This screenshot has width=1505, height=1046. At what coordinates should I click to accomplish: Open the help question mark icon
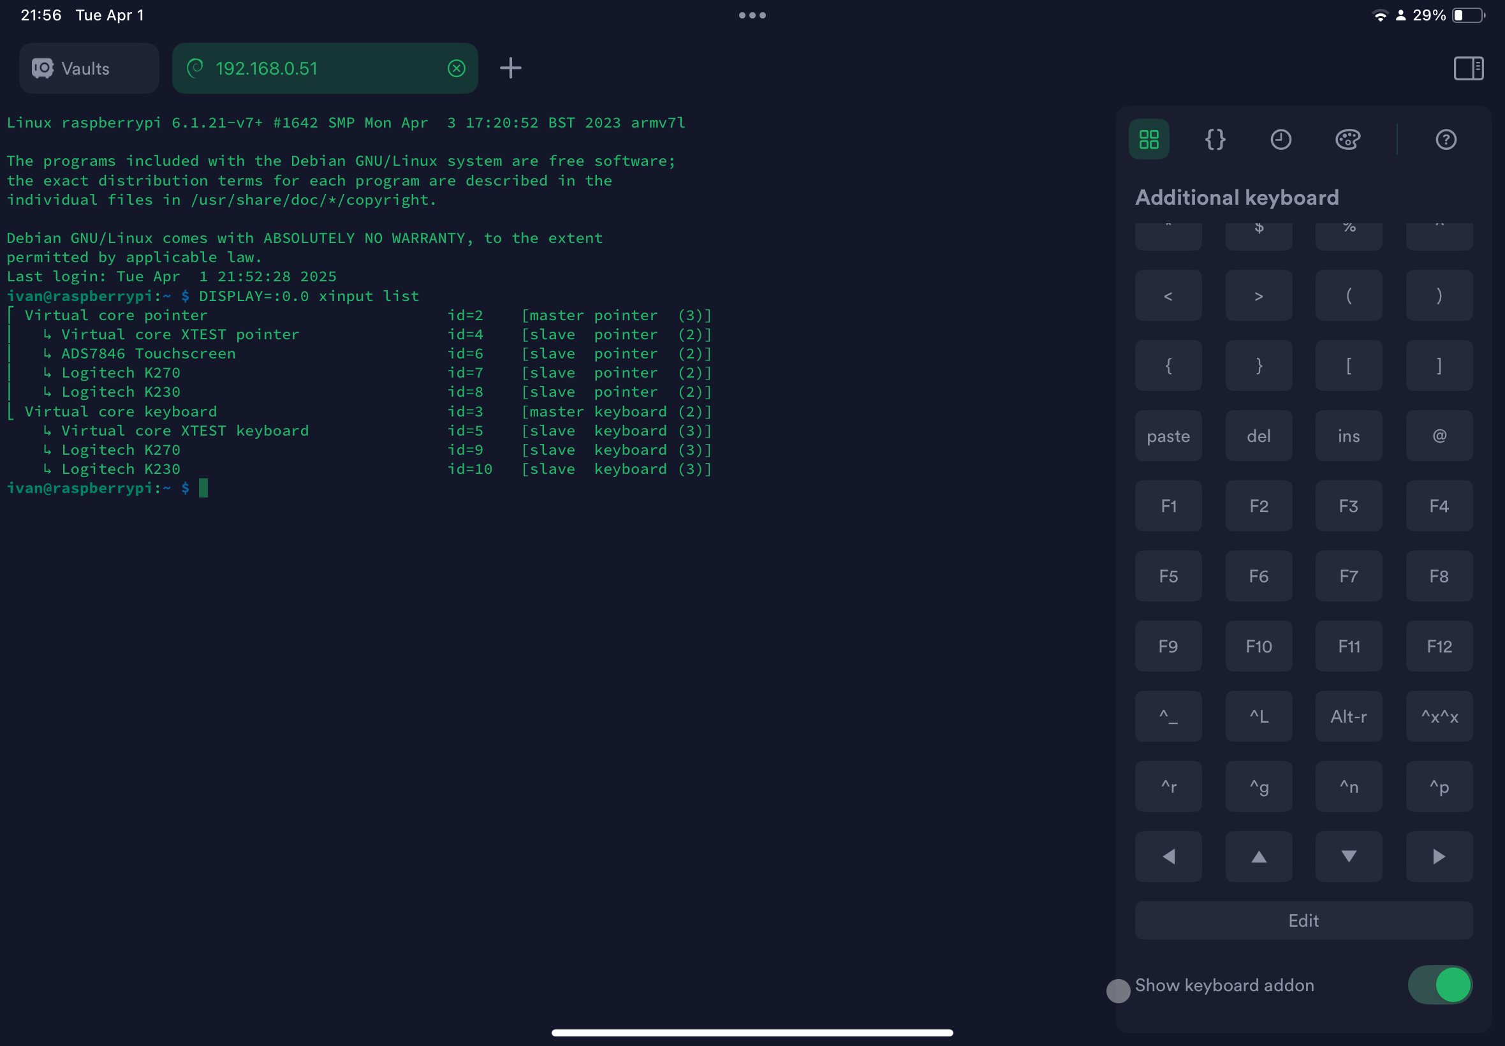(x=1446, y=139)
